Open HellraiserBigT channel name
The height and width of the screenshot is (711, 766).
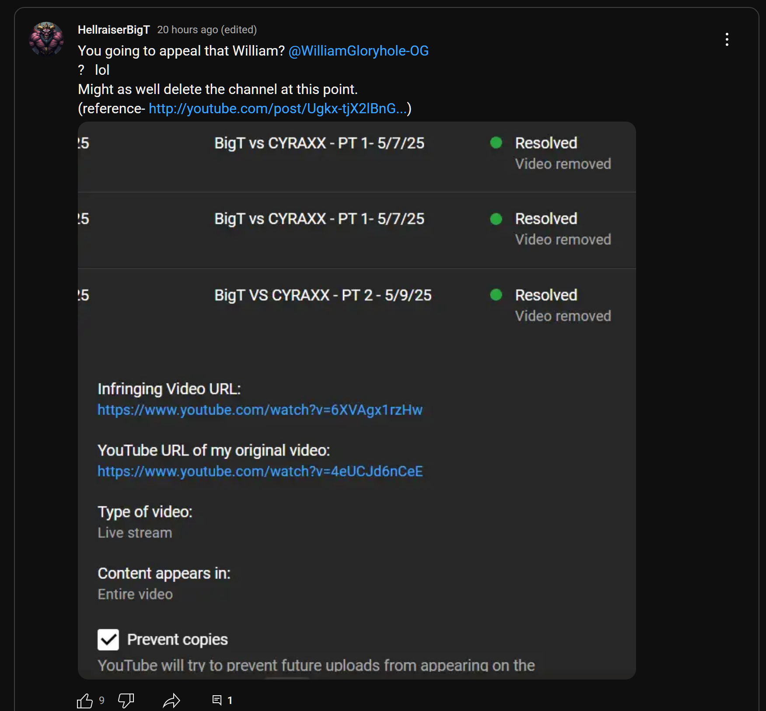point(114,30)
